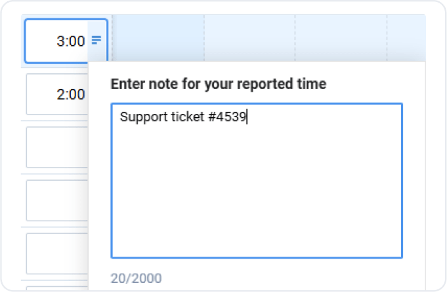Click the "2:00" hours value text
The height and width of the screenshot is (292, 447).
(x=71, y=94)
